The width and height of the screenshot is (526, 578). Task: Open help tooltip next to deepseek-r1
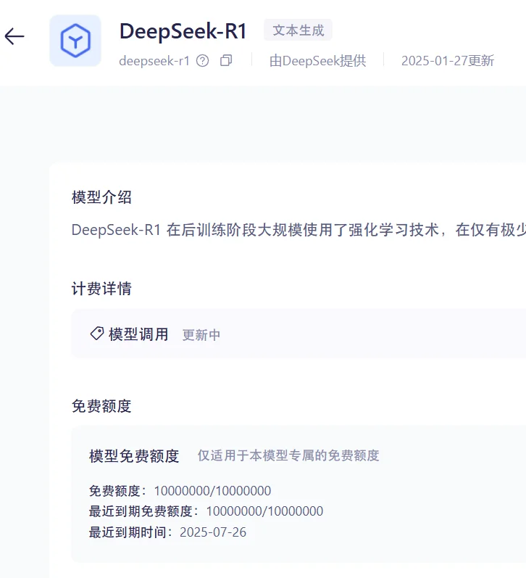pyautogui.click(x=203, y=60)
